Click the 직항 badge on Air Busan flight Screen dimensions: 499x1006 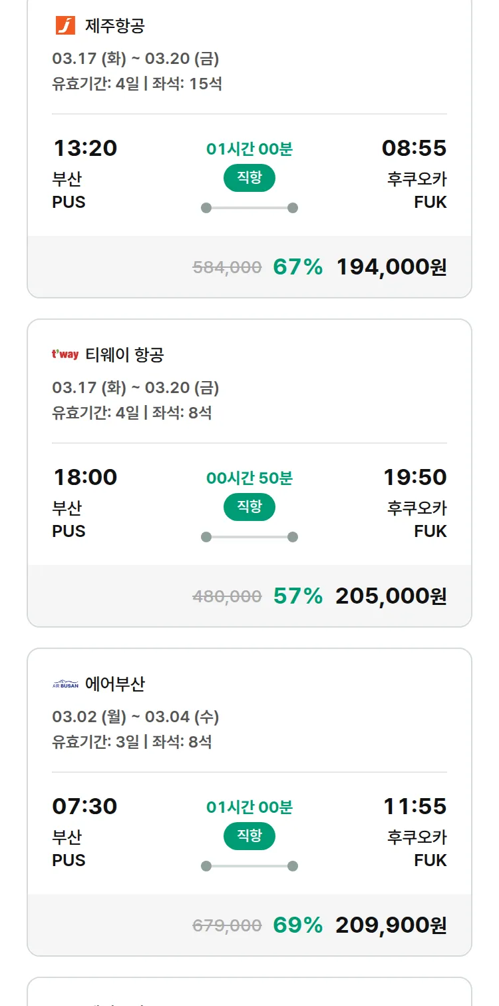pyautogui.click(x=249, y=836)
